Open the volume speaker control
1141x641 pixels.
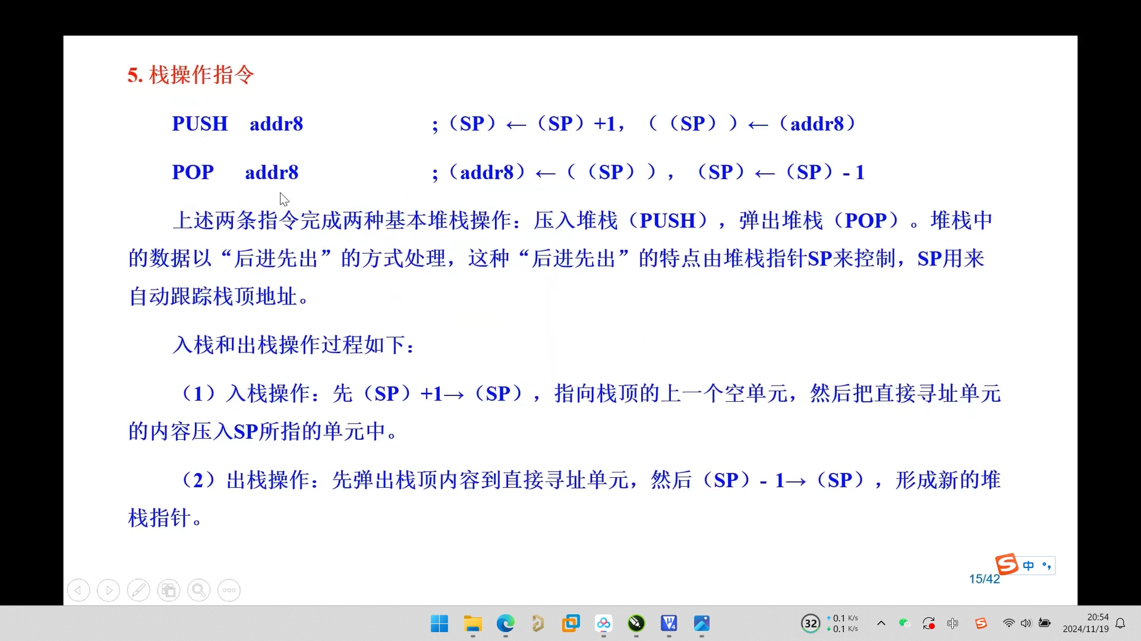click(x=1026, y=623)
